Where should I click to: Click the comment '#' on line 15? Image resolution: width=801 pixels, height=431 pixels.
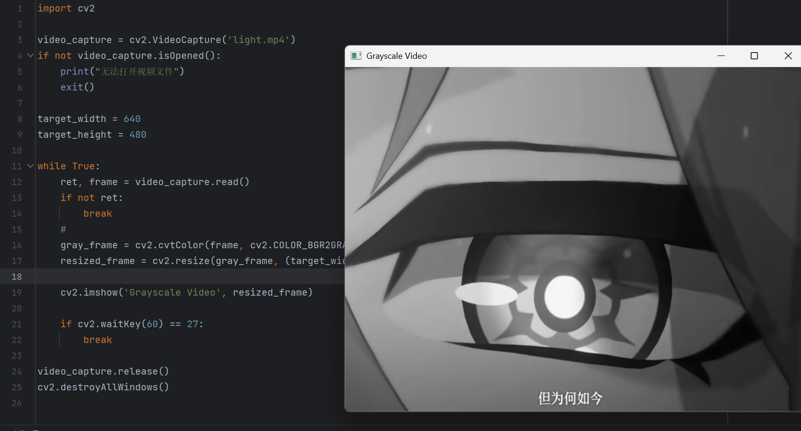[x=63, y=229]
